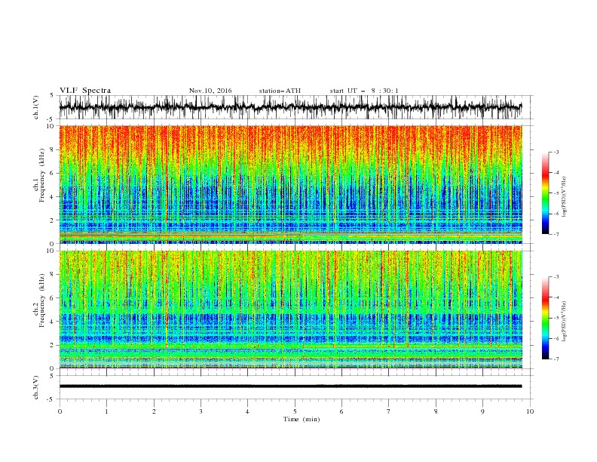Click the ch.2 spectrogram color bar
The height and width of the screenshot is (462, 597).
pos(545,318)
